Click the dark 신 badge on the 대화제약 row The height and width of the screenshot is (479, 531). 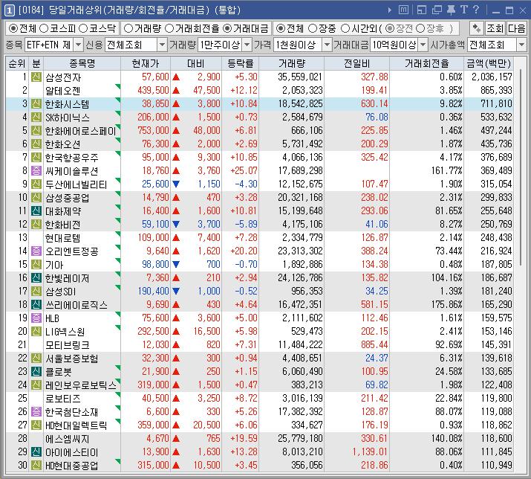coord(36,211)
